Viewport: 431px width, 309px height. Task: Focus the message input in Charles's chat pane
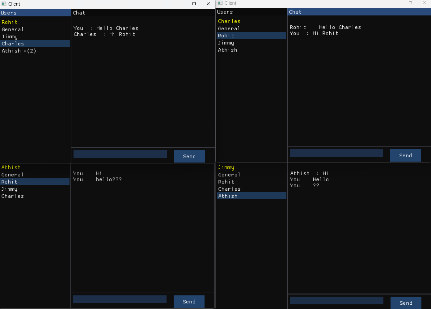pyautogui.click(x=336, y=153)
